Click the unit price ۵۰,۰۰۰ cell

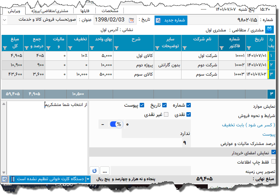101,75
